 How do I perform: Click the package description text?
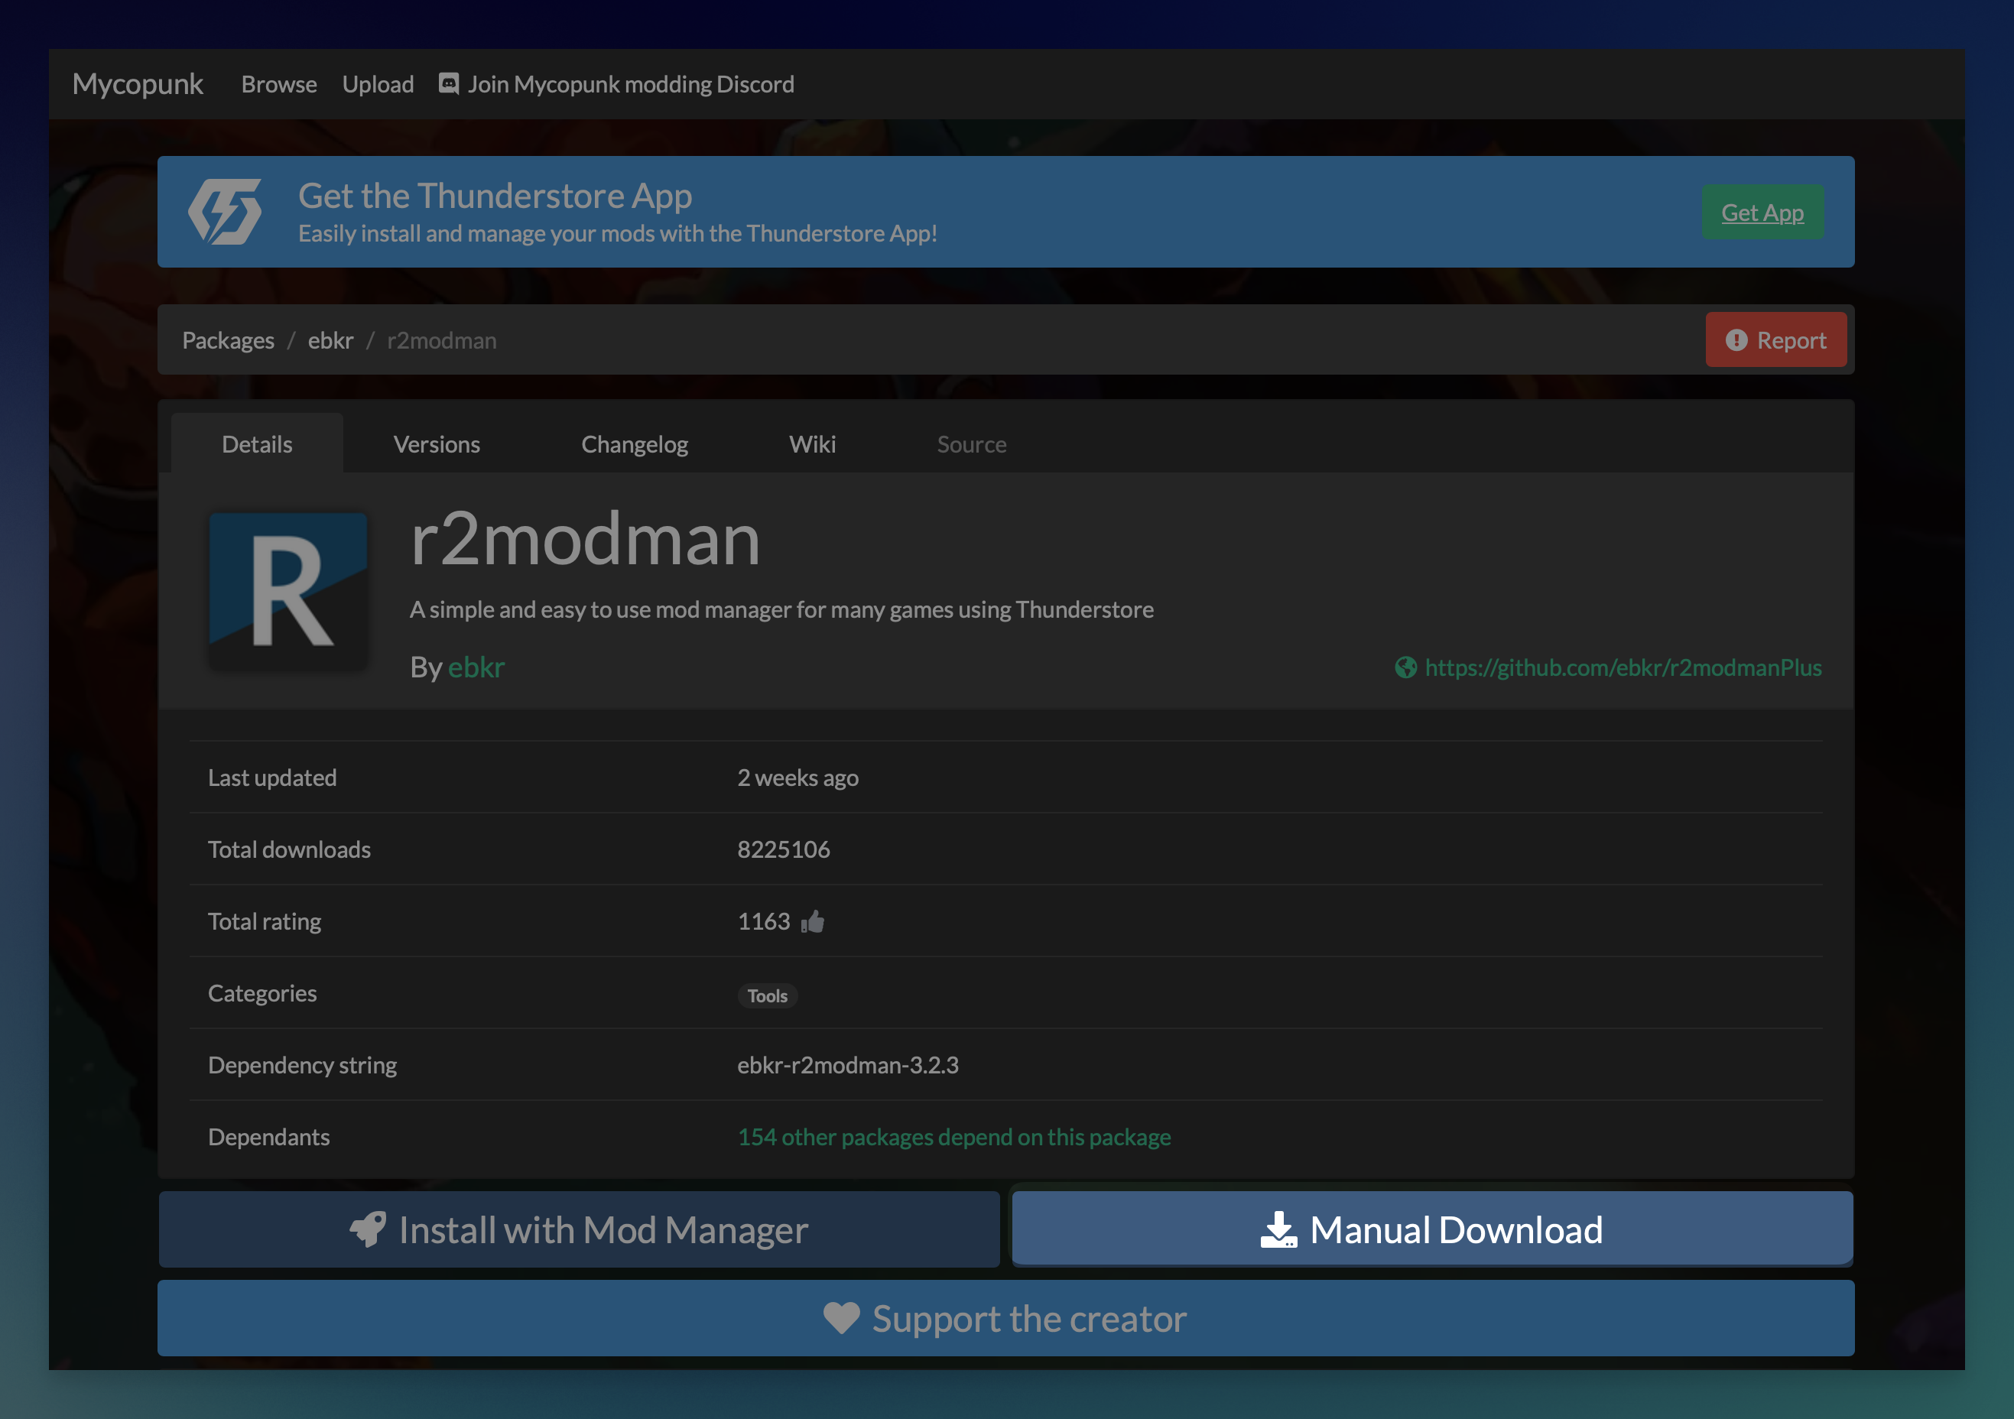[781, 609]
